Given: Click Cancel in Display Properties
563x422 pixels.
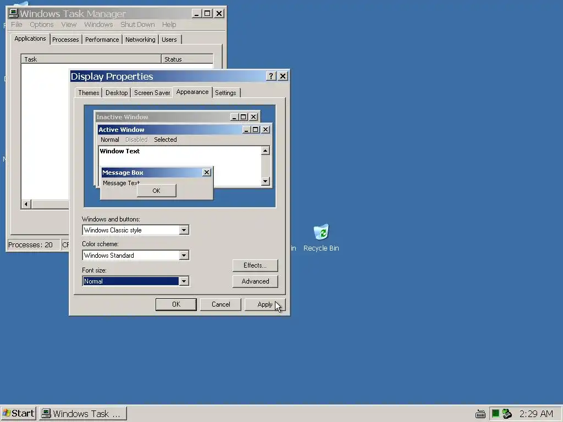Looking at the screenshot, I should coord(220,304).
